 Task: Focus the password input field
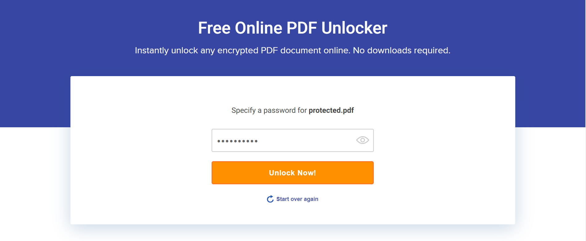tap(293, 140)
